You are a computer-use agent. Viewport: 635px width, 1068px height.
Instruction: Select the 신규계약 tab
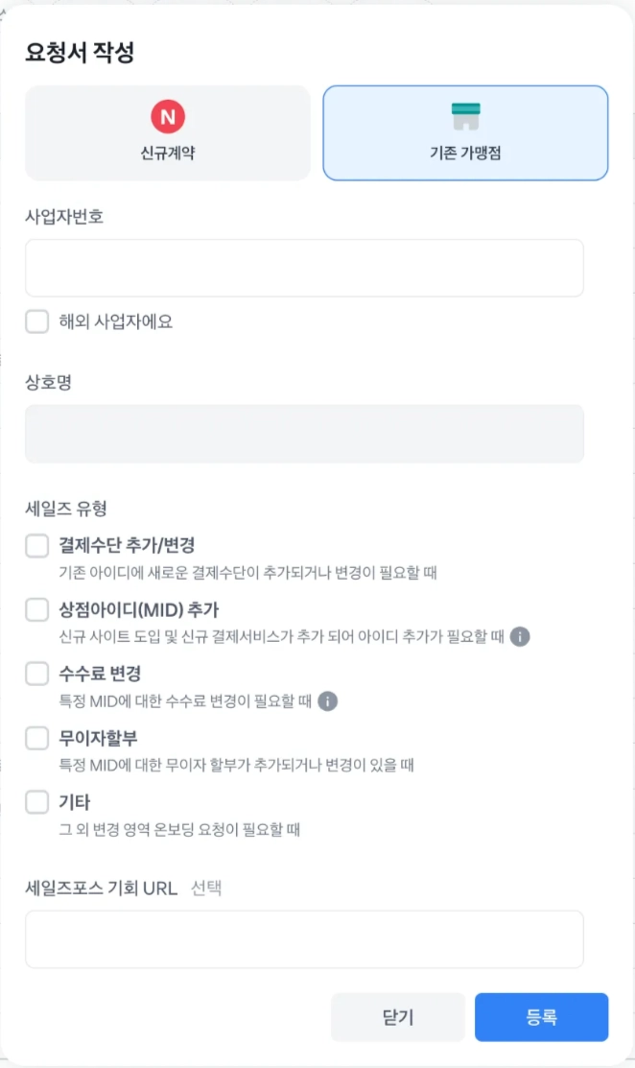168,133
